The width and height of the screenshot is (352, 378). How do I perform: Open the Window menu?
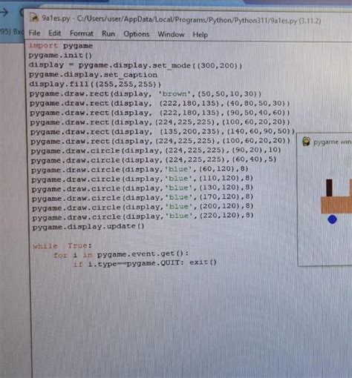pos(171,34)
